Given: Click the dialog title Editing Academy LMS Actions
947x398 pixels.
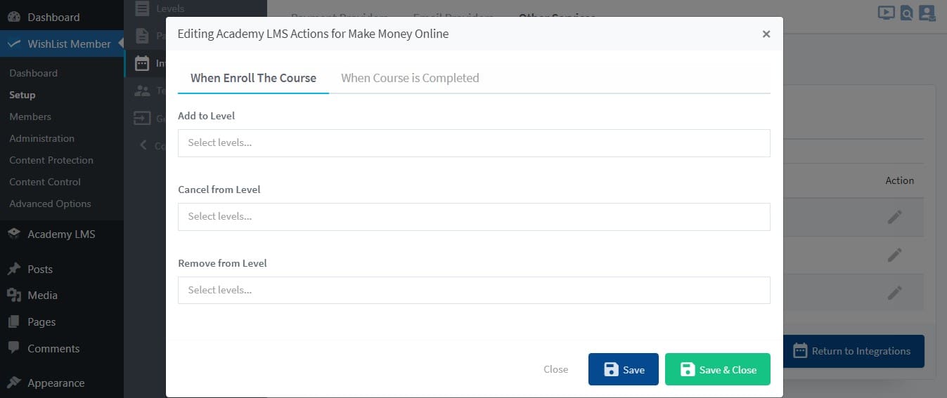Looking at the screenshot, I should 313,34.
